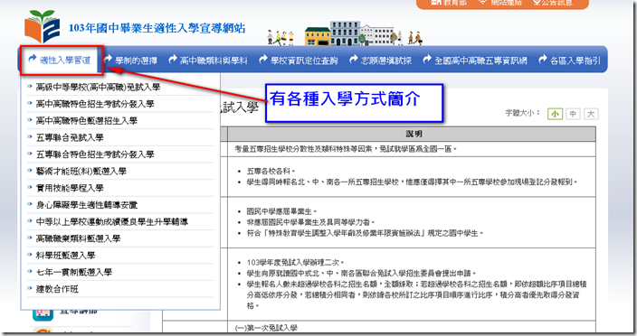The image size is (637, 336).
Task: Set font size to 小
Action: click(555, 114)
